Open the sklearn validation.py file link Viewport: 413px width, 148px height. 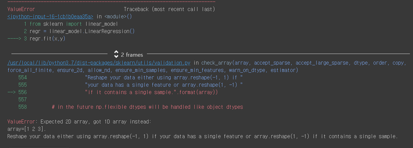[x=99, y=63]
